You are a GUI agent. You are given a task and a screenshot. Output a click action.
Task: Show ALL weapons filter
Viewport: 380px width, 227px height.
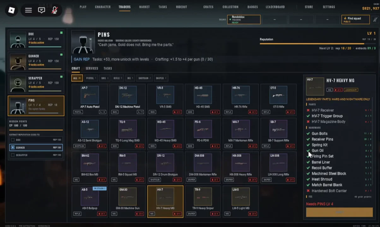coord(77,78)
